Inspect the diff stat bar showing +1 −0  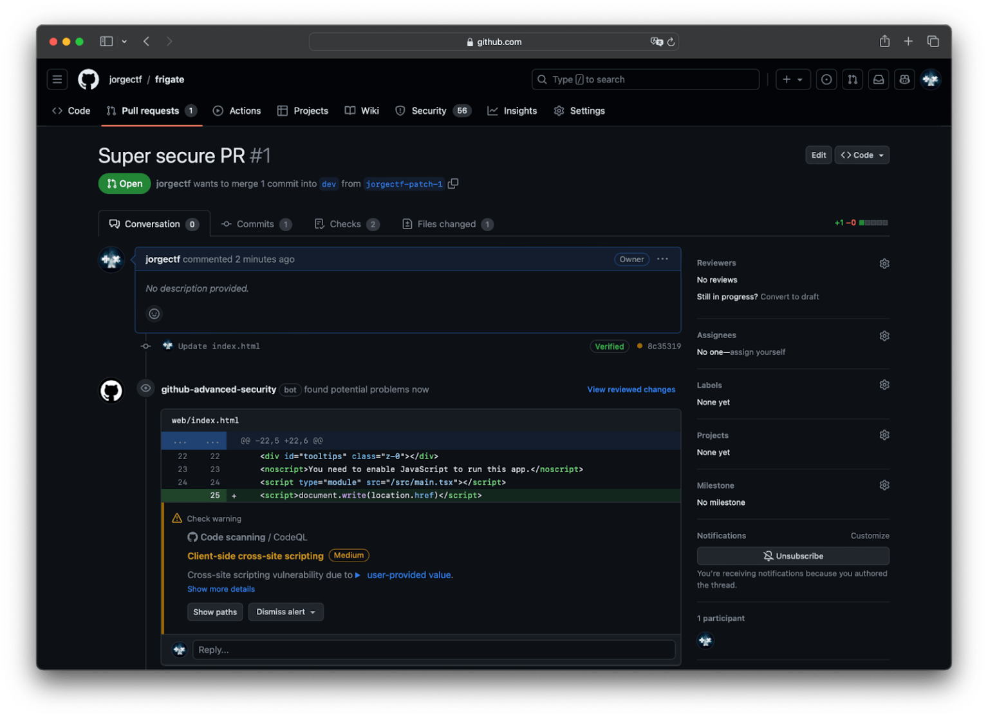tap(861, 222)
